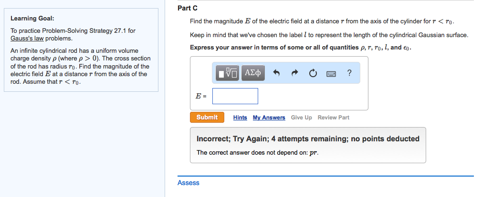Open the Hints link

[240, 118]
